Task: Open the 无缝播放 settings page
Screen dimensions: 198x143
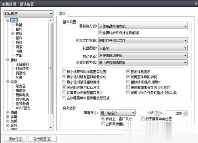Action: tap(22, 64)
